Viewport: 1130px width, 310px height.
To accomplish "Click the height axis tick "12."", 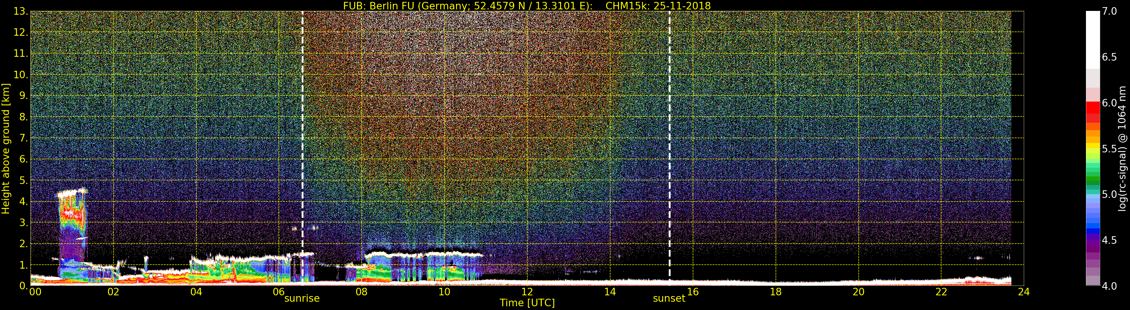I will tap(21, 32).
